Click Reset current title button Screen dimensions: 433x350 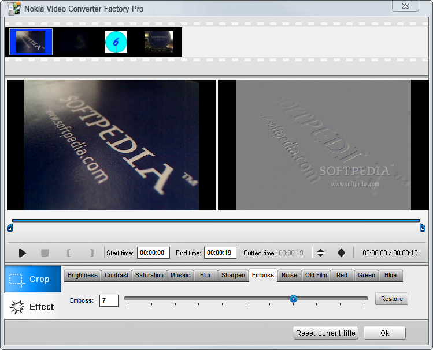(x=325, y=333)
